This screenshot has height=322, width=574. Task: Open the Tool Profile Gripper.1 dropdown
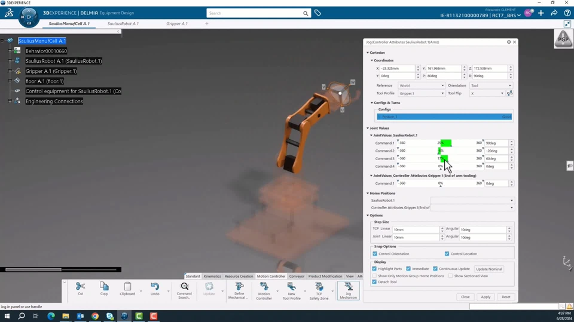[x=422, y=93]
